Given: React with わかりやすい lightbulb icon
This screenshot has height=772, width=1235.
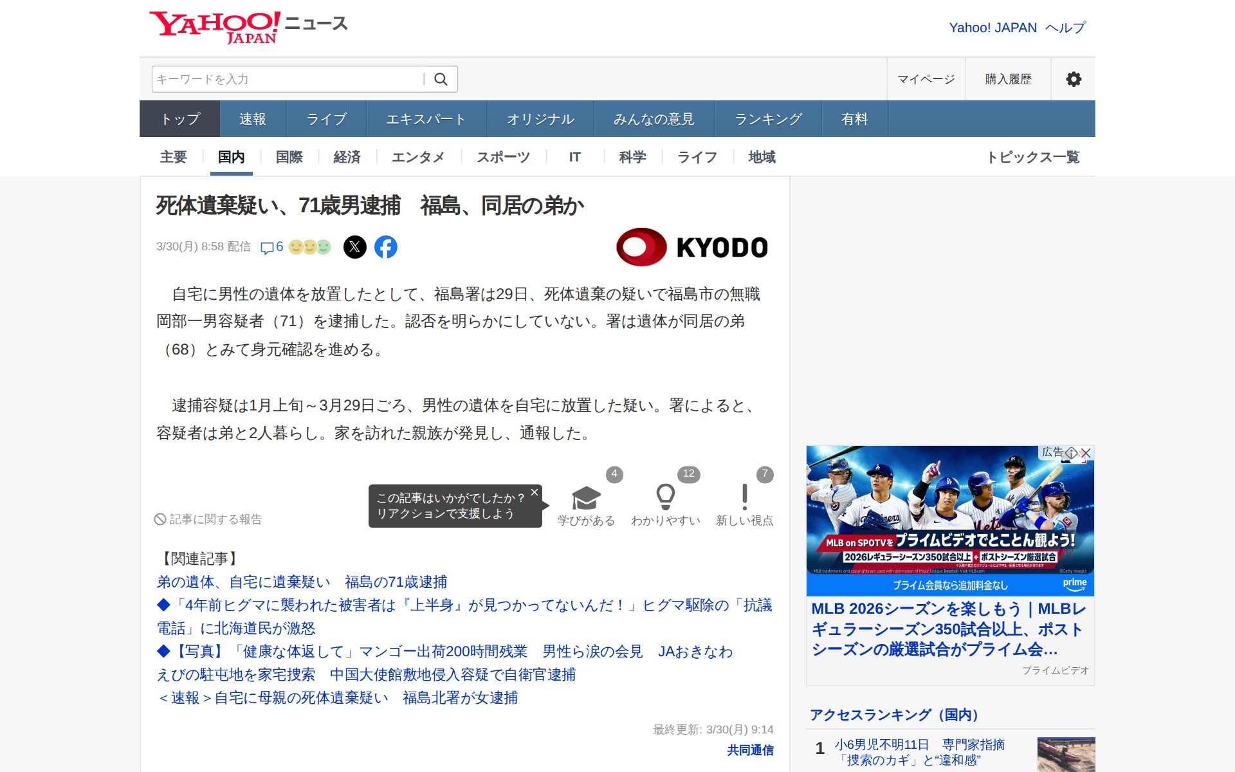Looking at the screenshot, I should coord(665,497).
